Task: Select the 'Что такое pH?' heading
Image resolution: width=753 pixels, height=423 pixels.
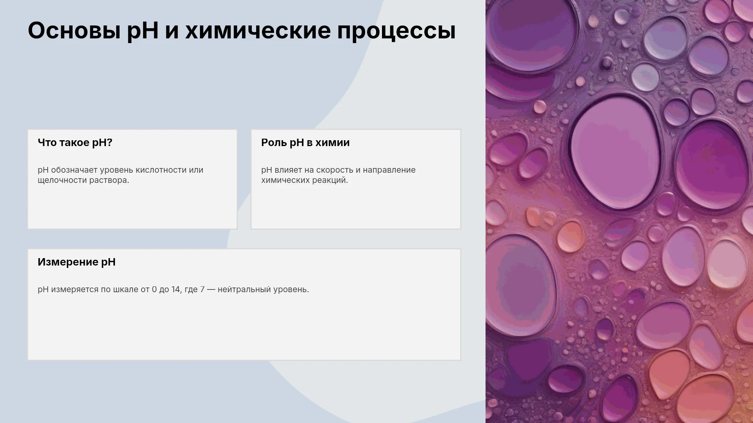Action: pos(75,143)
